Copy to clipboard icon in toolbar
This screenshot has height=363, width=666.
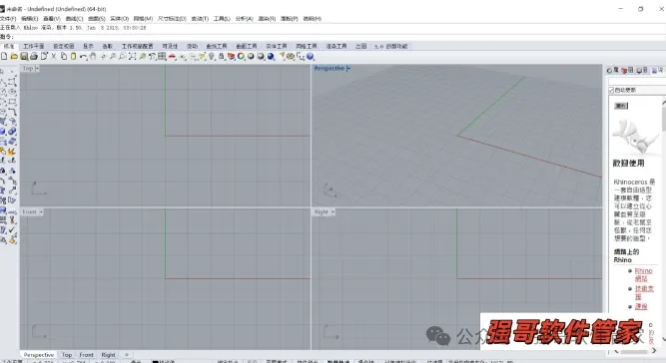[x=63, y=56]
